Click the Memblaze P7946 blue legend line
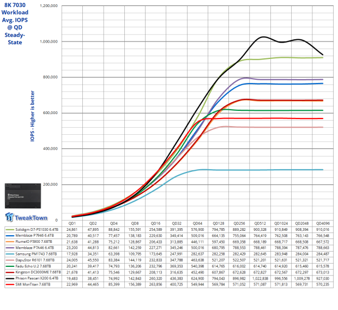The image size is (338, 310). pyautogui.click(x=10, y=236)
